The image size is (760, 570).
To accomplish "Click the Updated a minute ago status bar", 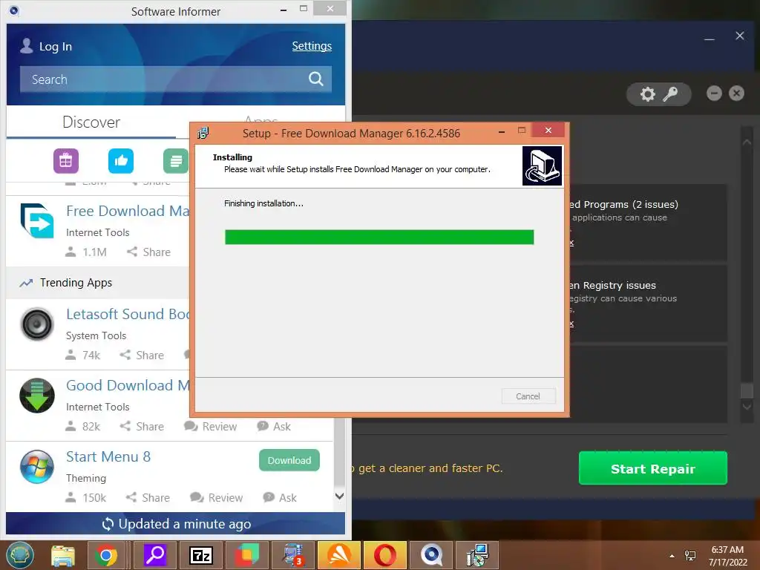I will click(x=175, y=523).
